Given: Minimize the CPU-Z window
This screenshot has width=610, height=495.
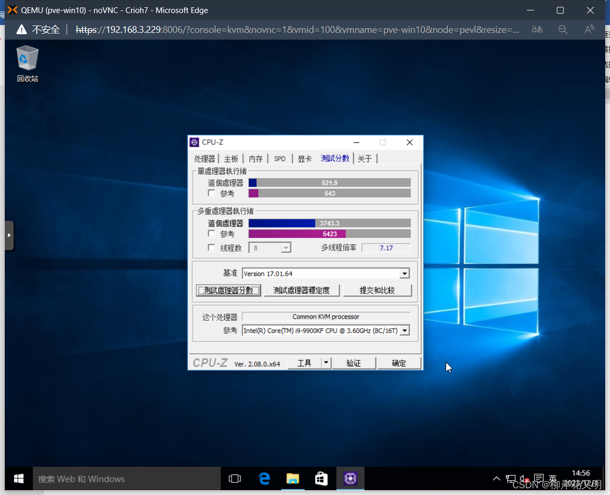Looking at the screenshot, I should [x=356, y=142].
